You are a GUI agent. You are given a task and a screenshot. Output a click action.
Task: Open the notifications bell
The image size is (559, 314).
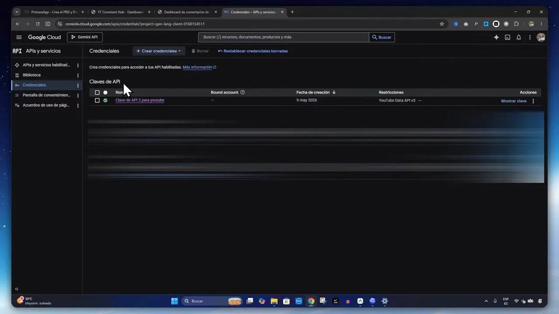coord(519,38)
